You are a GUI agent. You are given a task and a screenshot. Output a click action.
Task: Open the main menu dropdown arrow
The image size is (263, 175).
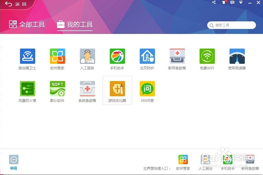coord(241,2)
